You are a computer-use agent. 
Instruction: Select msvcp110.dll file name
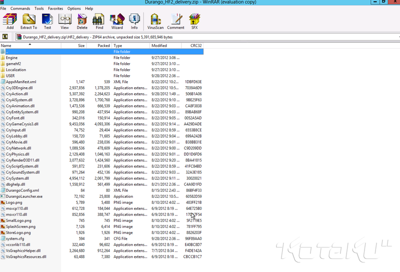pyautogui.click(x=17, y=208)
